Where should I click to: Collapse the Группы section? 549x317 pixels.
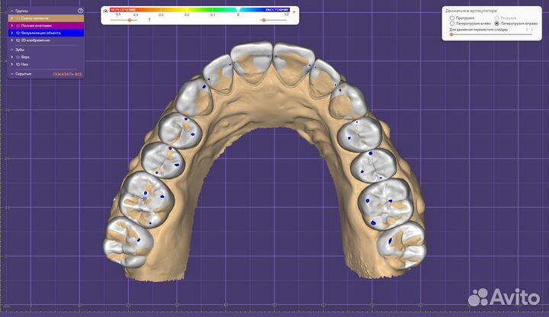click(x=11, y=11)
